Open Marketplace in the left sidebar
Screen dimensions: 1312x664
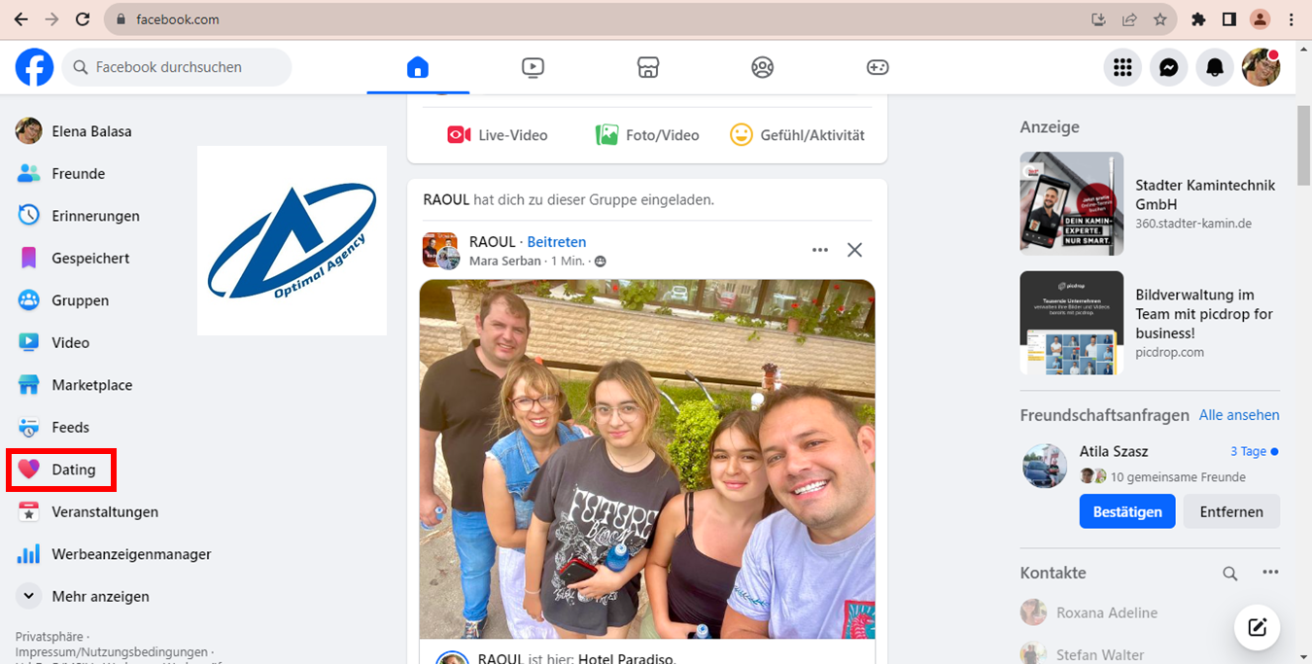[75, 385]
